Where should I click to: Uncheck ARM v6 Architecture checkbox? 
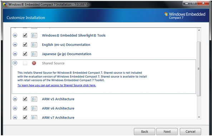coord(25,108)
